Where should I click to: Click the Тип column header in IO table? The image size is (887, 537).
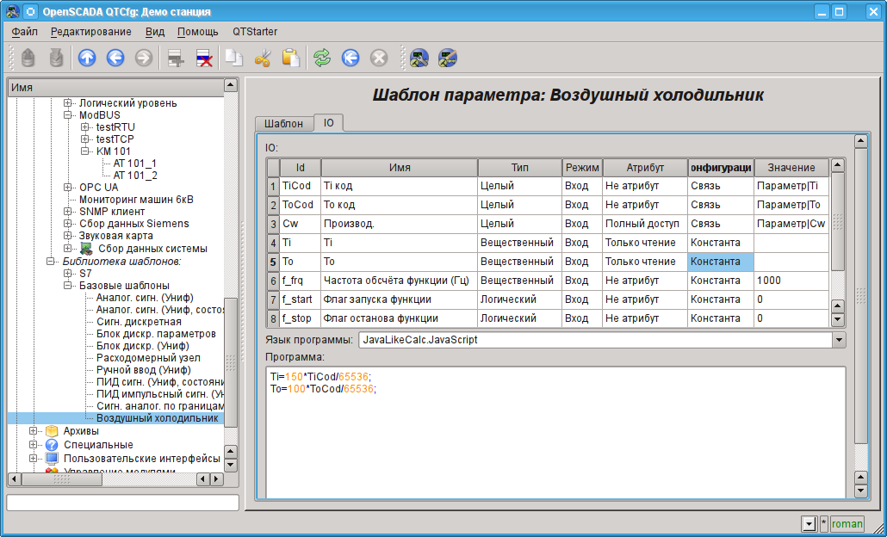[519, 167]
